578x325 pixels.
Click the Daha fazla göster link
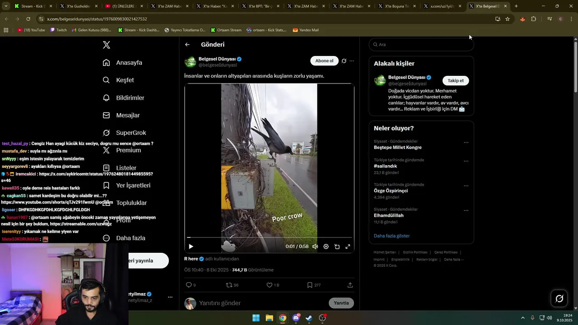pos(392,236)
